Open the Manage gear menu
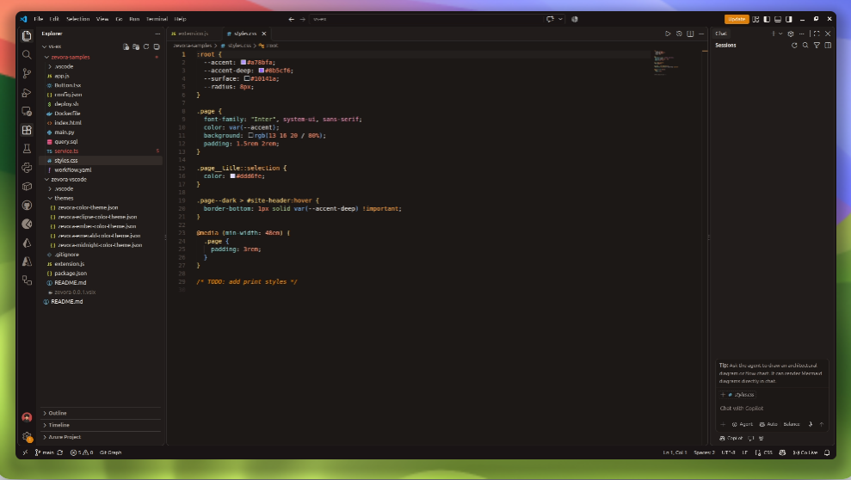Screen dimensions: 851x480 27,436
